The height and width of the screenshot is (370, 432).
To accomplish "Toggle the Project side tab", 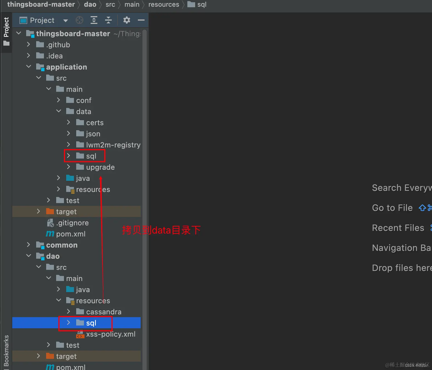I will [x=6, y=31].
